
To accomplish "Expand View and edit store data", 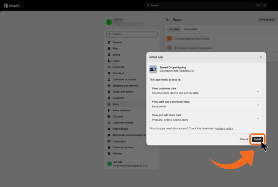I will [x=258, y=118].
